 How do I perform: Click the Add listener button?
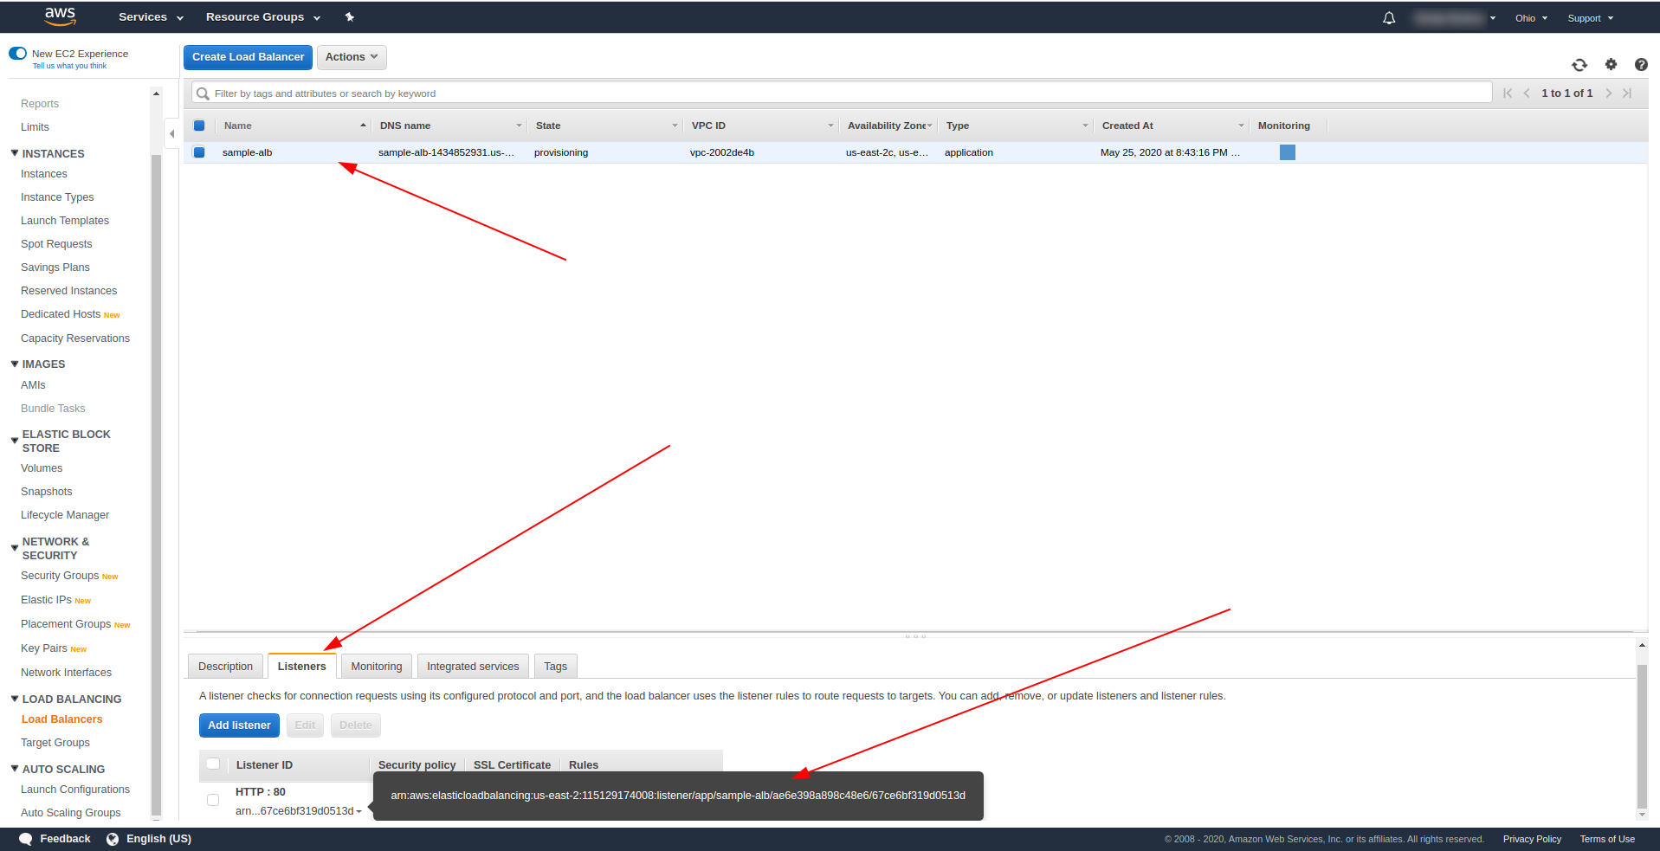coord(239,725)
